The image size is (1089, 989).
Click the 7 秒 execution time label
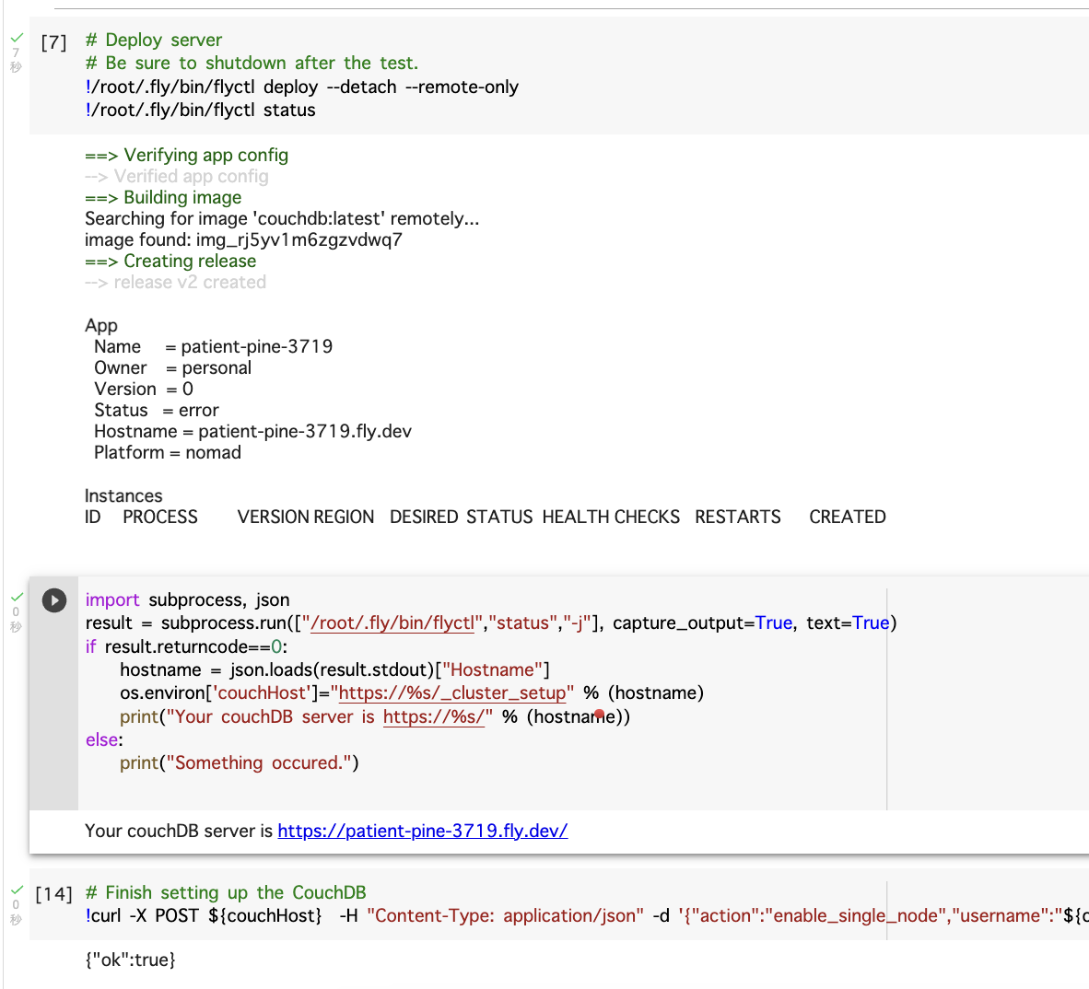click(x=16, y=58)
